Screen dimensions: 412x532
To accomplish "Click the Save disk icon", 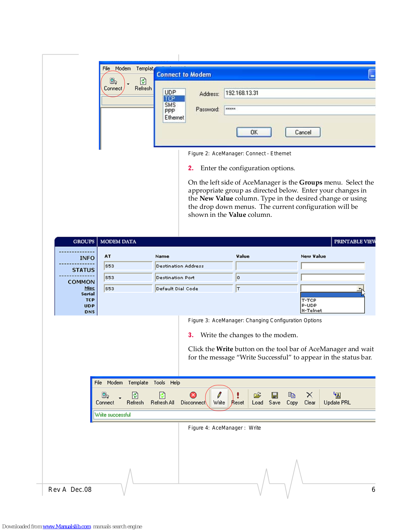I will point(274,398).
